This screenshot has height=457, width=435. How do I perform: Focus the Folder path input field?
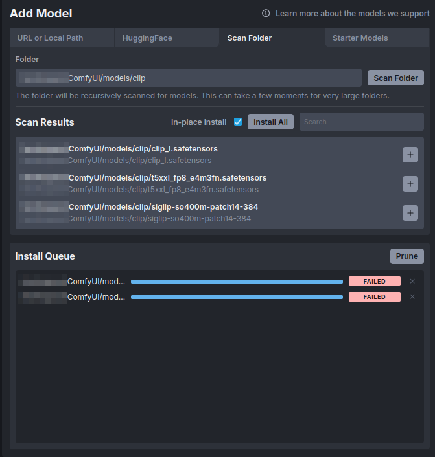[189, 78]
